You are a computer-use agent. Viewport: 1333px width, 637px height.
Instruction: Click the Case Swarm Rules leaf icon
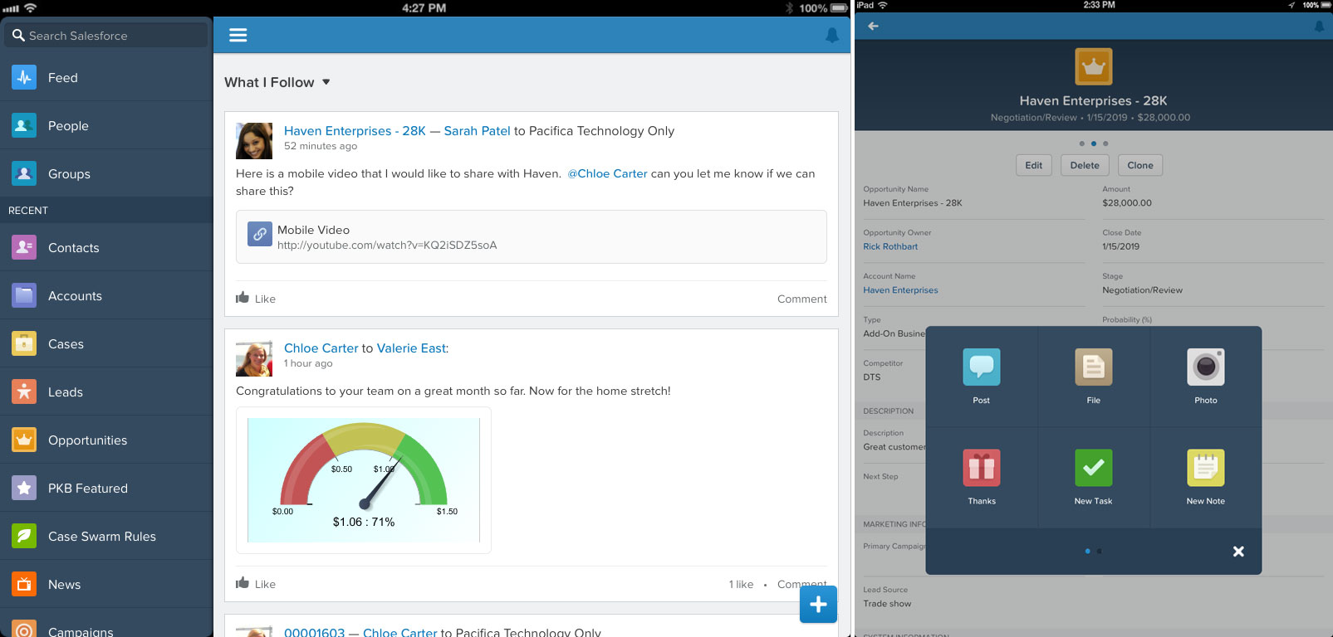[x=24, y=537]
